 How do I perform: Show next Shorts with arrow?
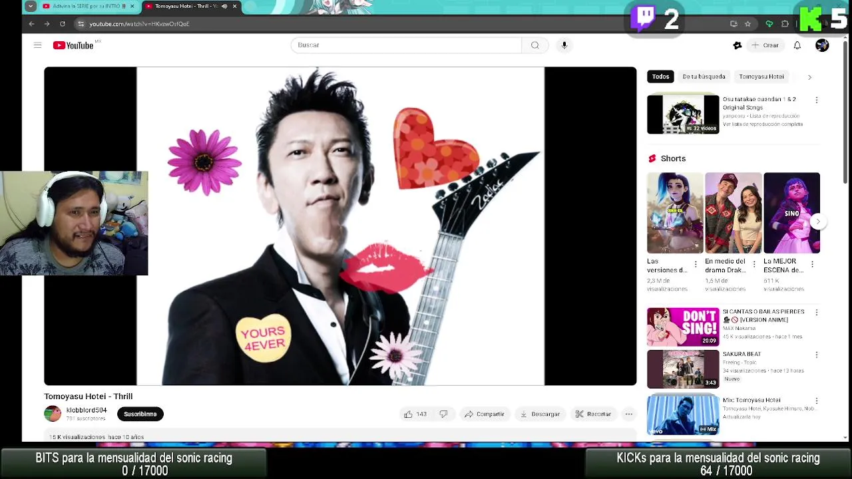click(x=818, y=222)
